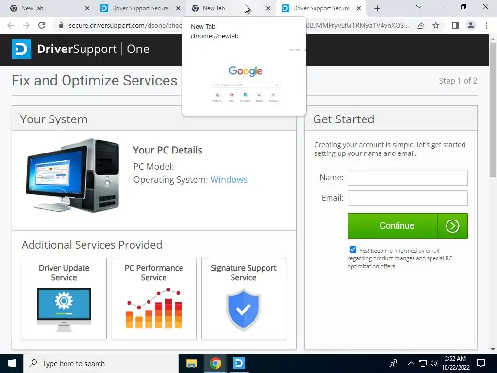Click the PC Performance chart icon
The width and height of the screenshot is (497, 373).
point(154,308)
